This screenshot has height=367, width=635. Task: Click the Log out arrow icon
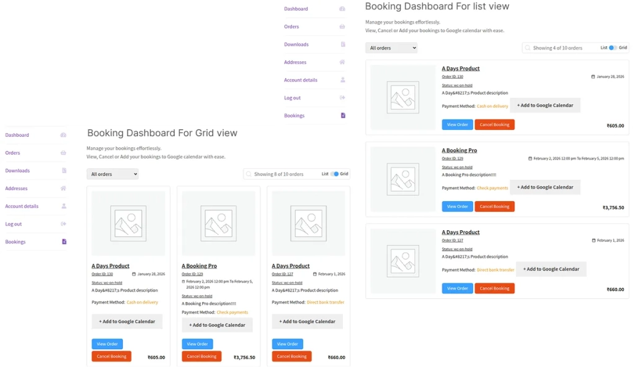[64, 224]
